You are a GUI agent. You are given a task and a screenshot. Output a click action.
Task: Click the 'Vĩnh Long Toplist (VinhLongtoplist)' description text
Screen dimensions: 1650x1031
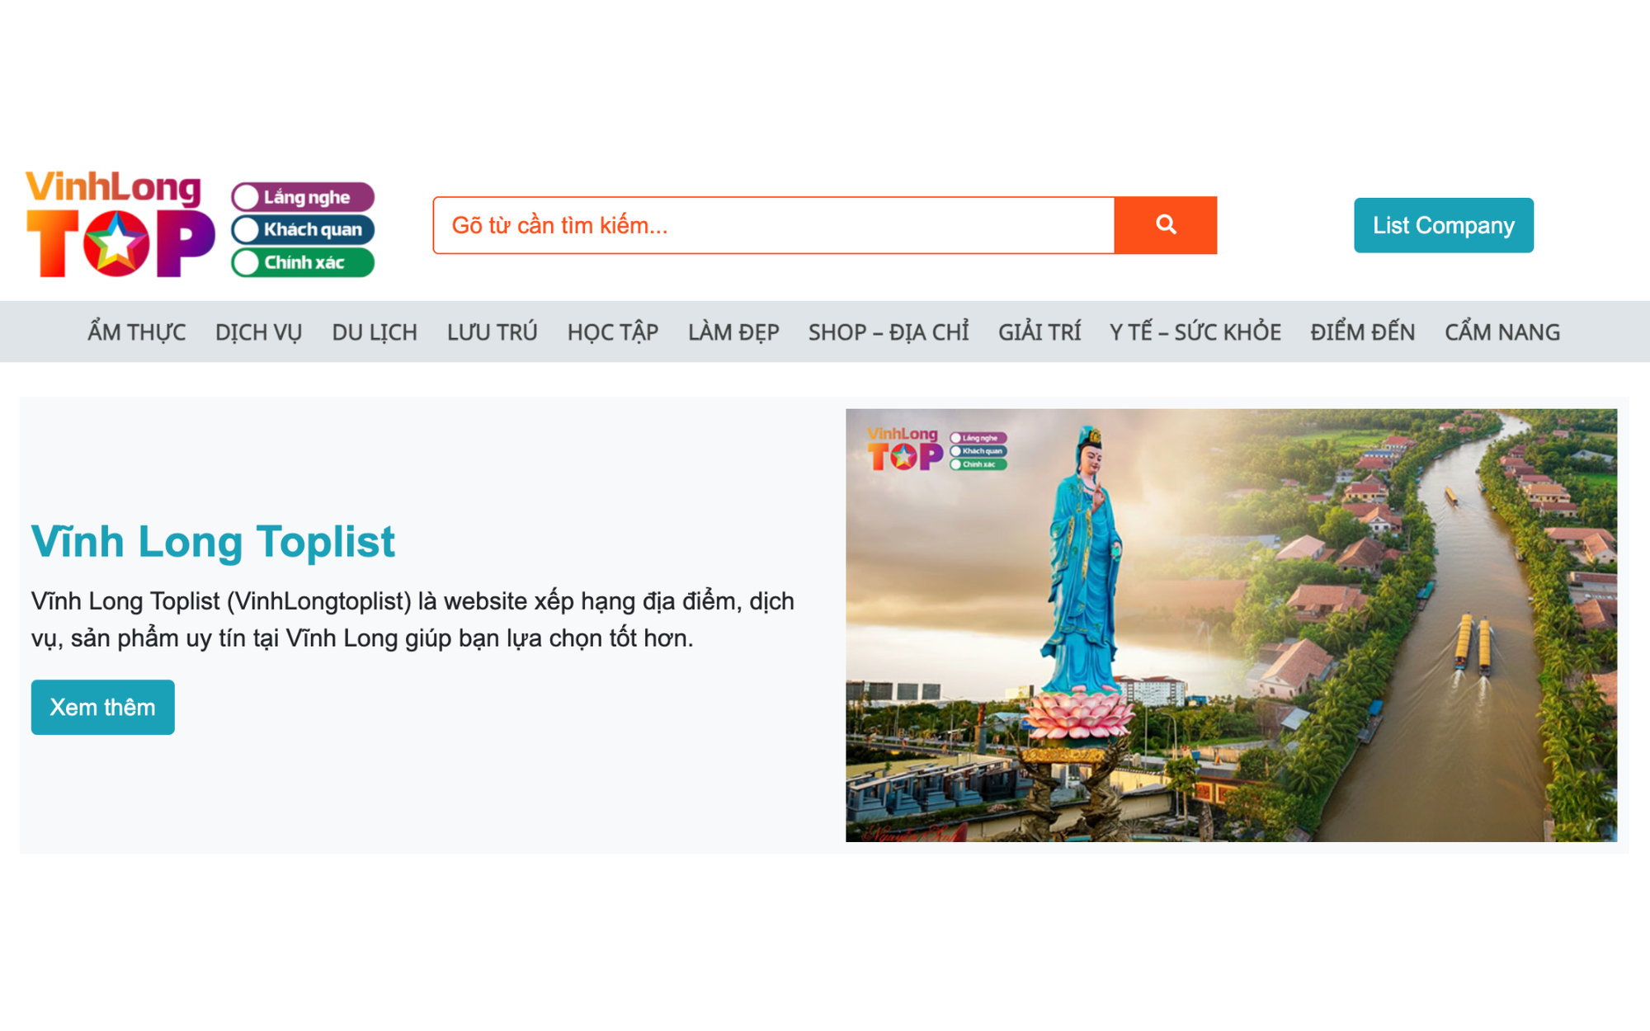point(412,619)
